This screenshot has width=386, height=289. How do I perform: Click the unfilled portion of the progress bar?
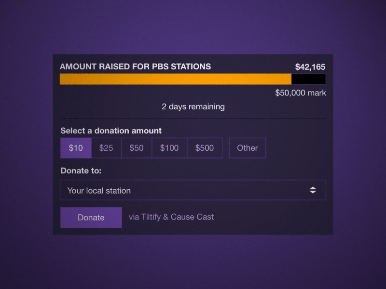[x=309, y=79]
